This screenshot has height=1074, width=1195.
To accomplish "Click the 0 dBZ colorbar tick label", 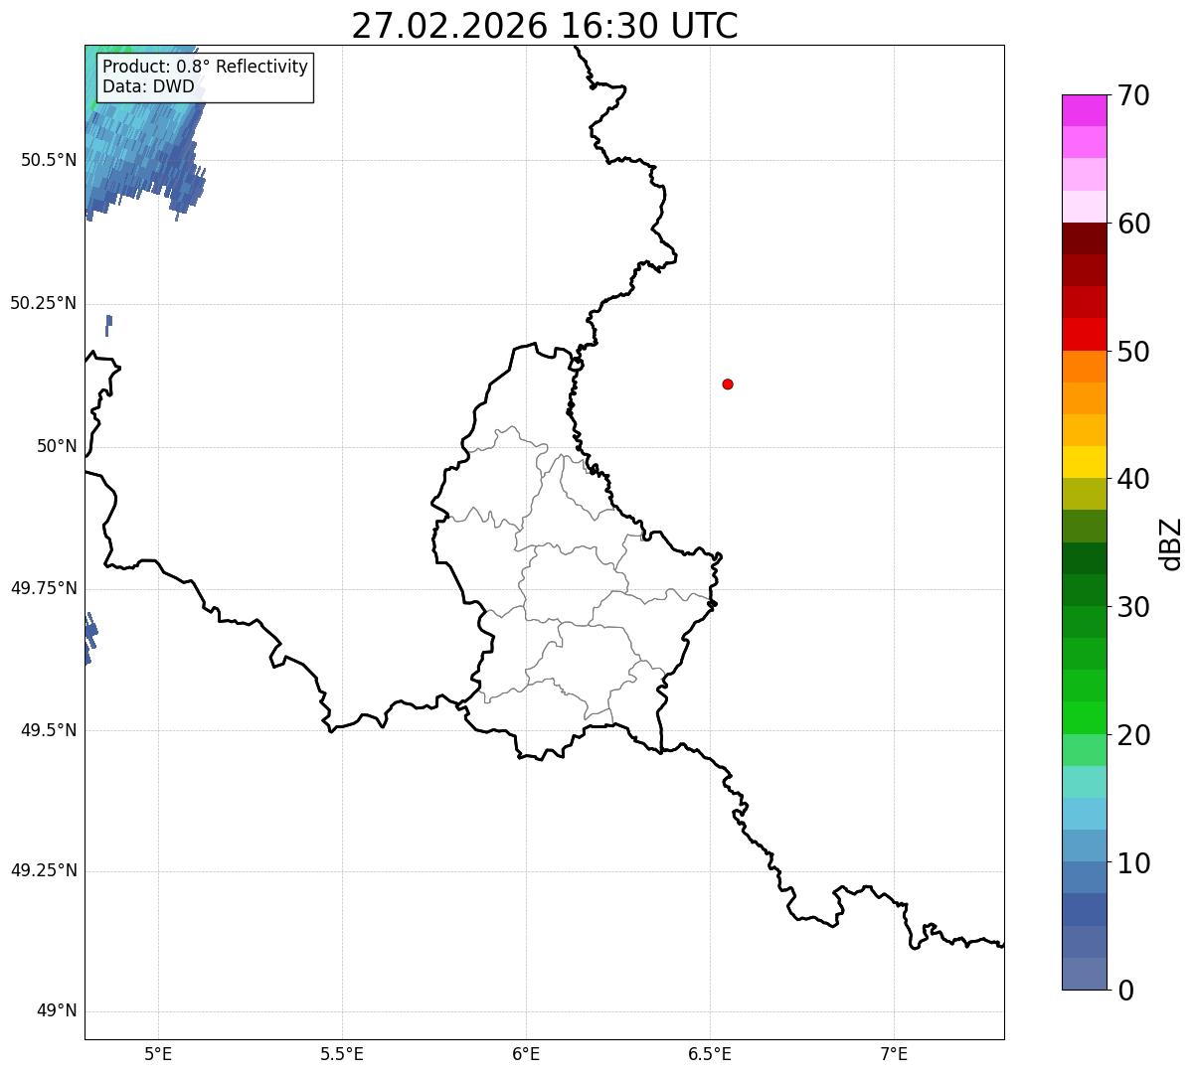I will click(x=1125, y=991).
